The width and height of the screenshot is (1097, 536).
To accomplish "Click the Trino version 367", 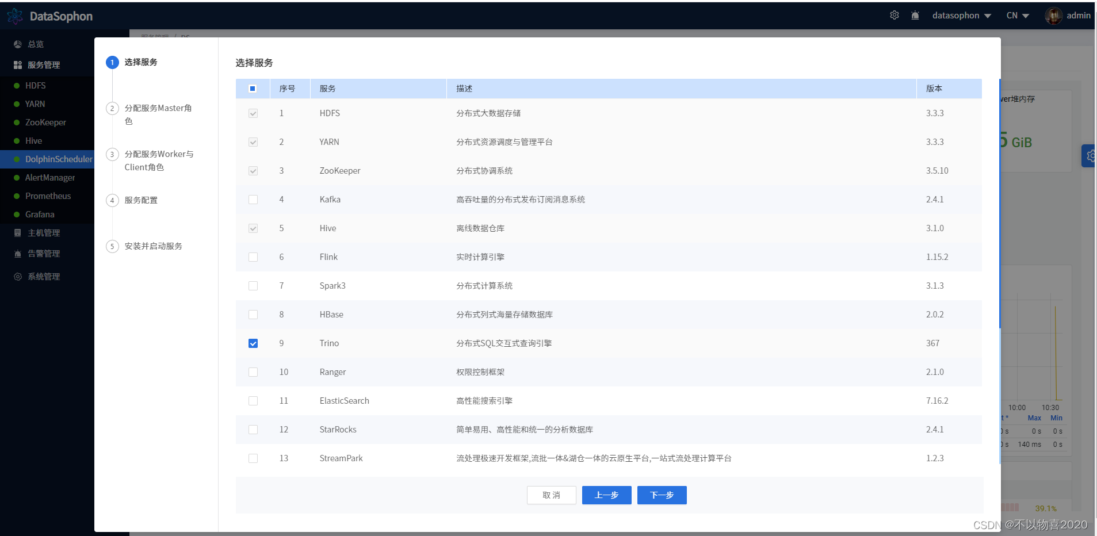I will pyautogui.click(x=932, y=343).
